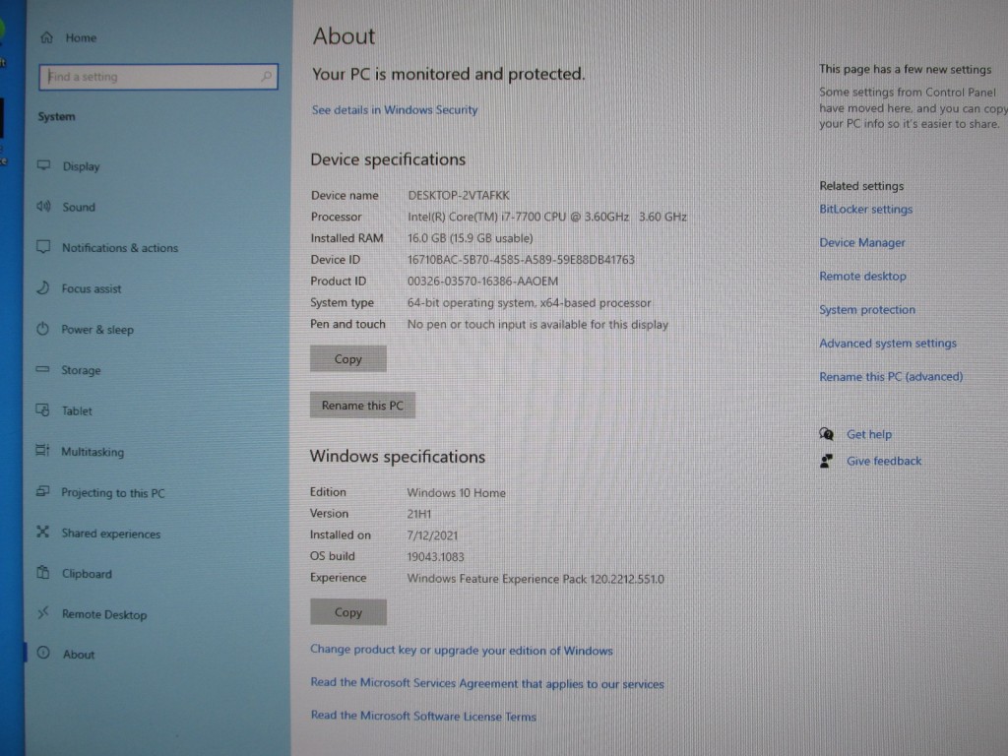This screenshot has width=1008, height=756.
Task: Click the Remote Desktop icon
Action: [x=43, y=613]
